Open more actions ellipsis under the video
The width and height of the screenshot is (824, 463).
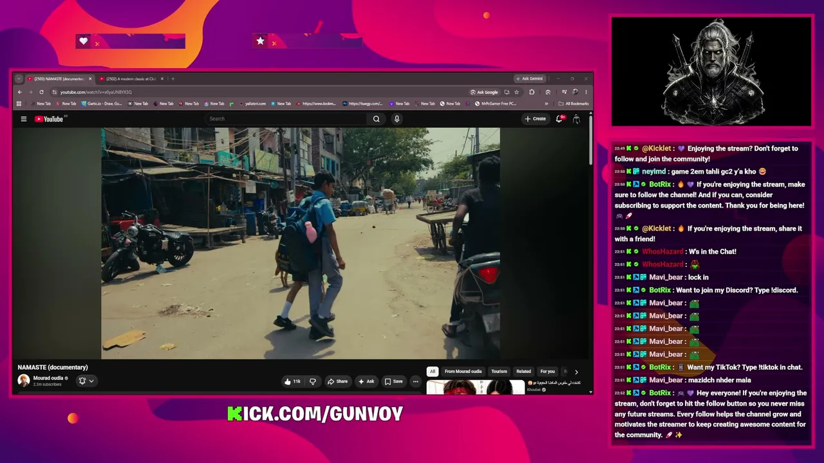(415, 381)
